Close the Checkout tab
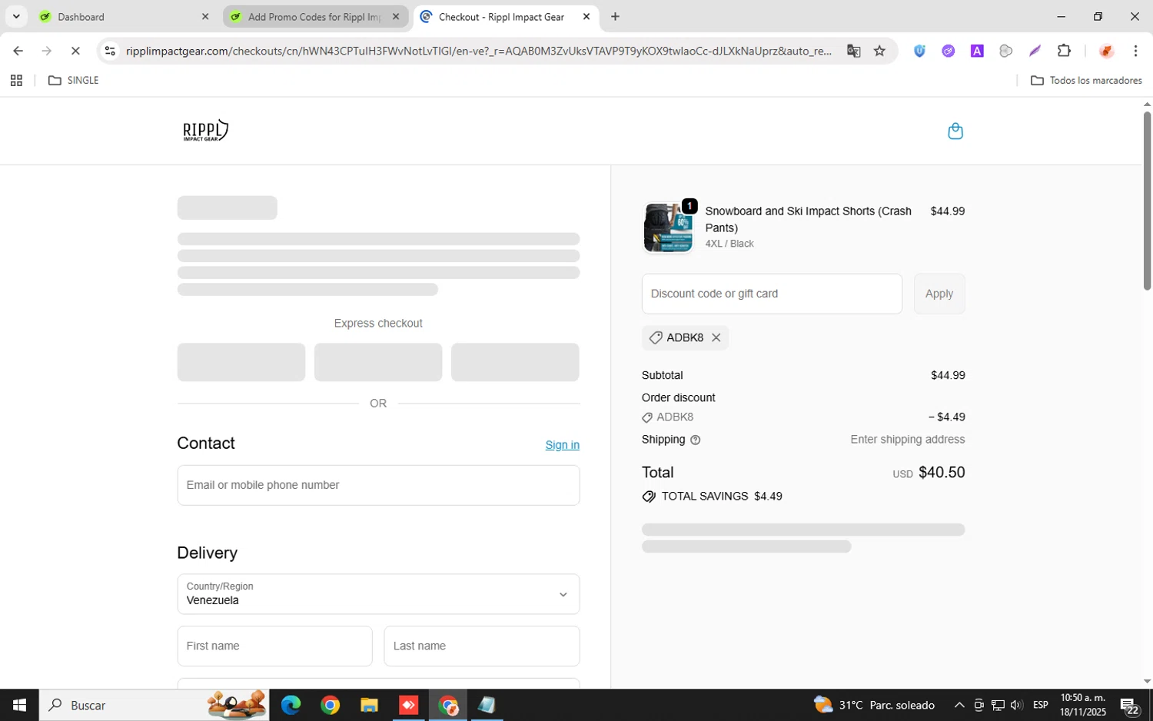 coord(586,16)
